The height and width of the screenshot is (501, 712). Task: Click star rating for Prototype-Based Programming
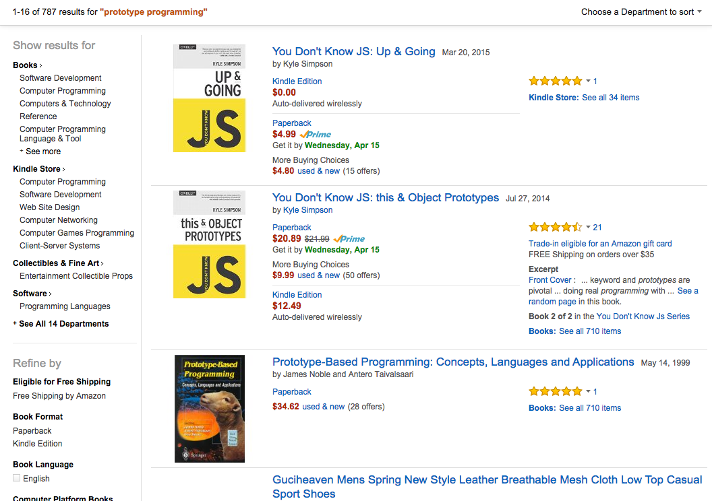click(x=556, y=391)
